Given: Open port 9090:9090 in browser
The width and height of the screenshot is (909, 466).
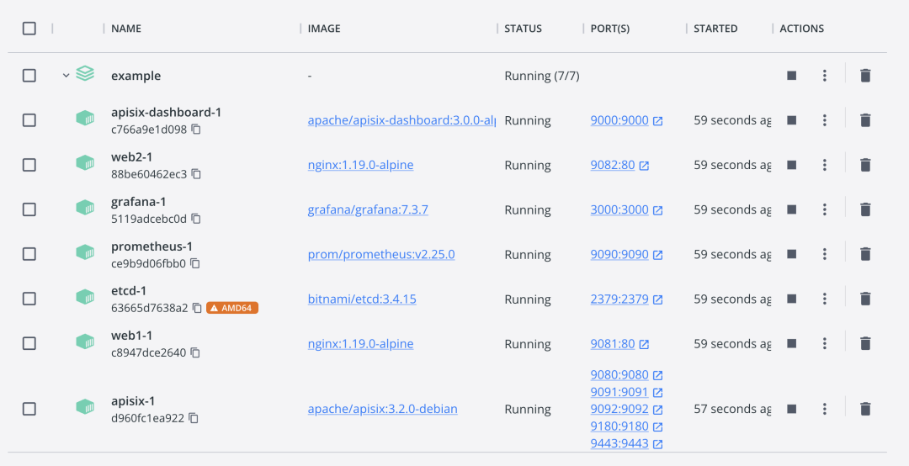Looking at the screenshot, I should click(619, 254).
